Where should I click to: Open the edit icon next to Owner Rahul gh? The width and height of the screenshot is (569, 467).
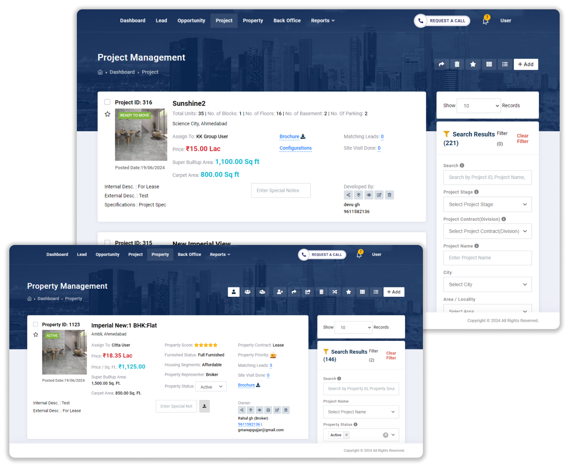[277, 410]
